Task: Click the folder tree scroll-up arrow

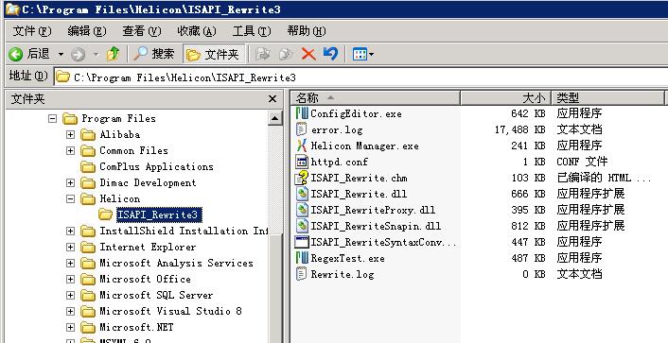Action: click(x=275, y=118)
